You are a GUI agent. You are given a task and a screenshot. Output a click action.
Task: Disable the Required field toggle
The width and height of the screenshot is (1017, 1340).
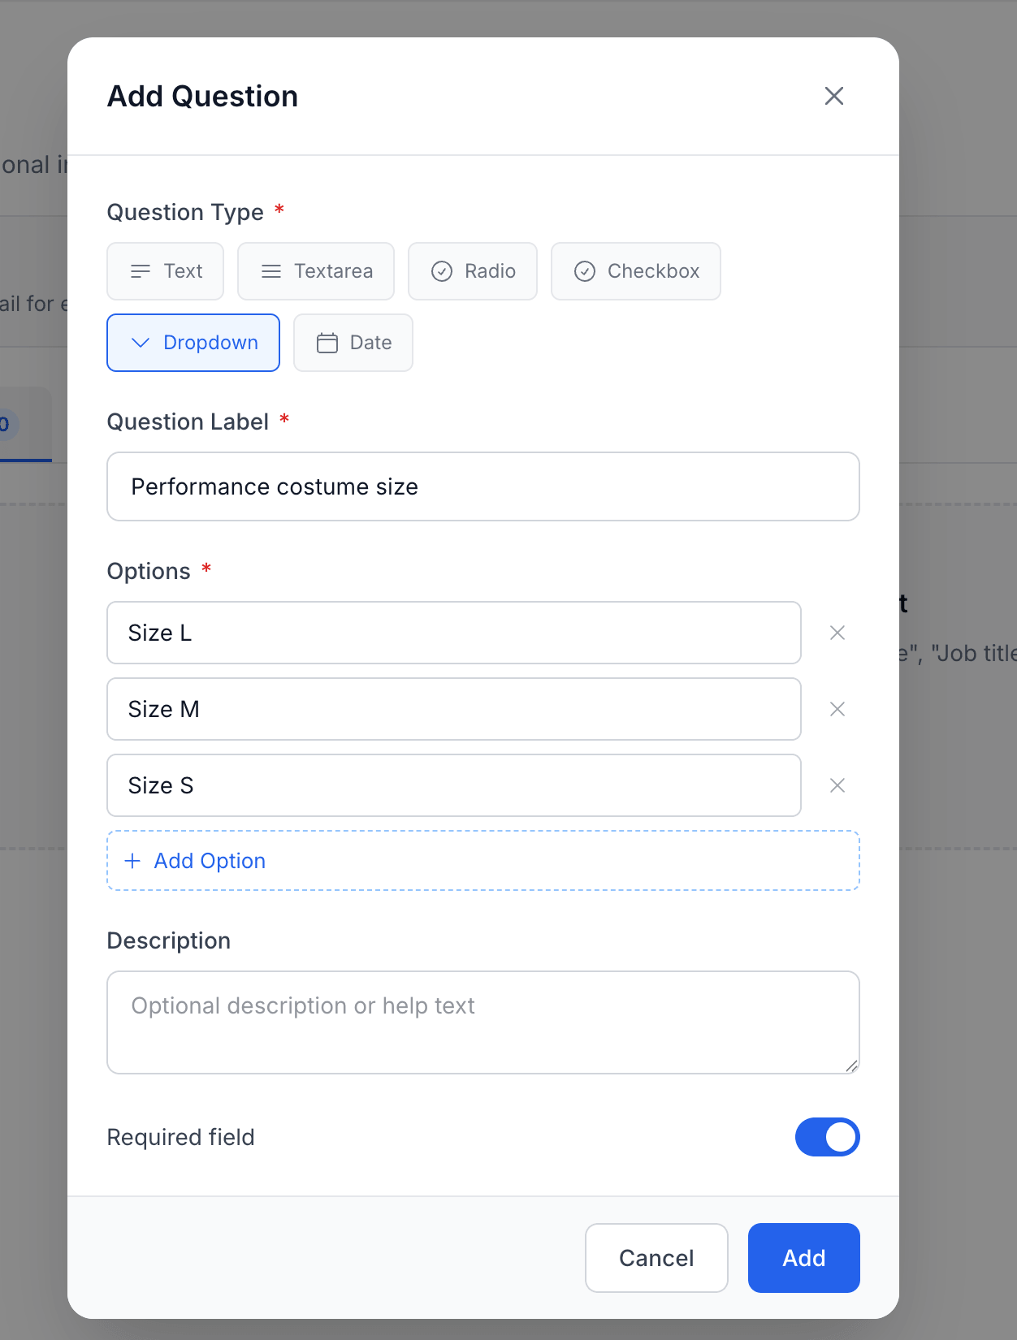click(828, 1137)
